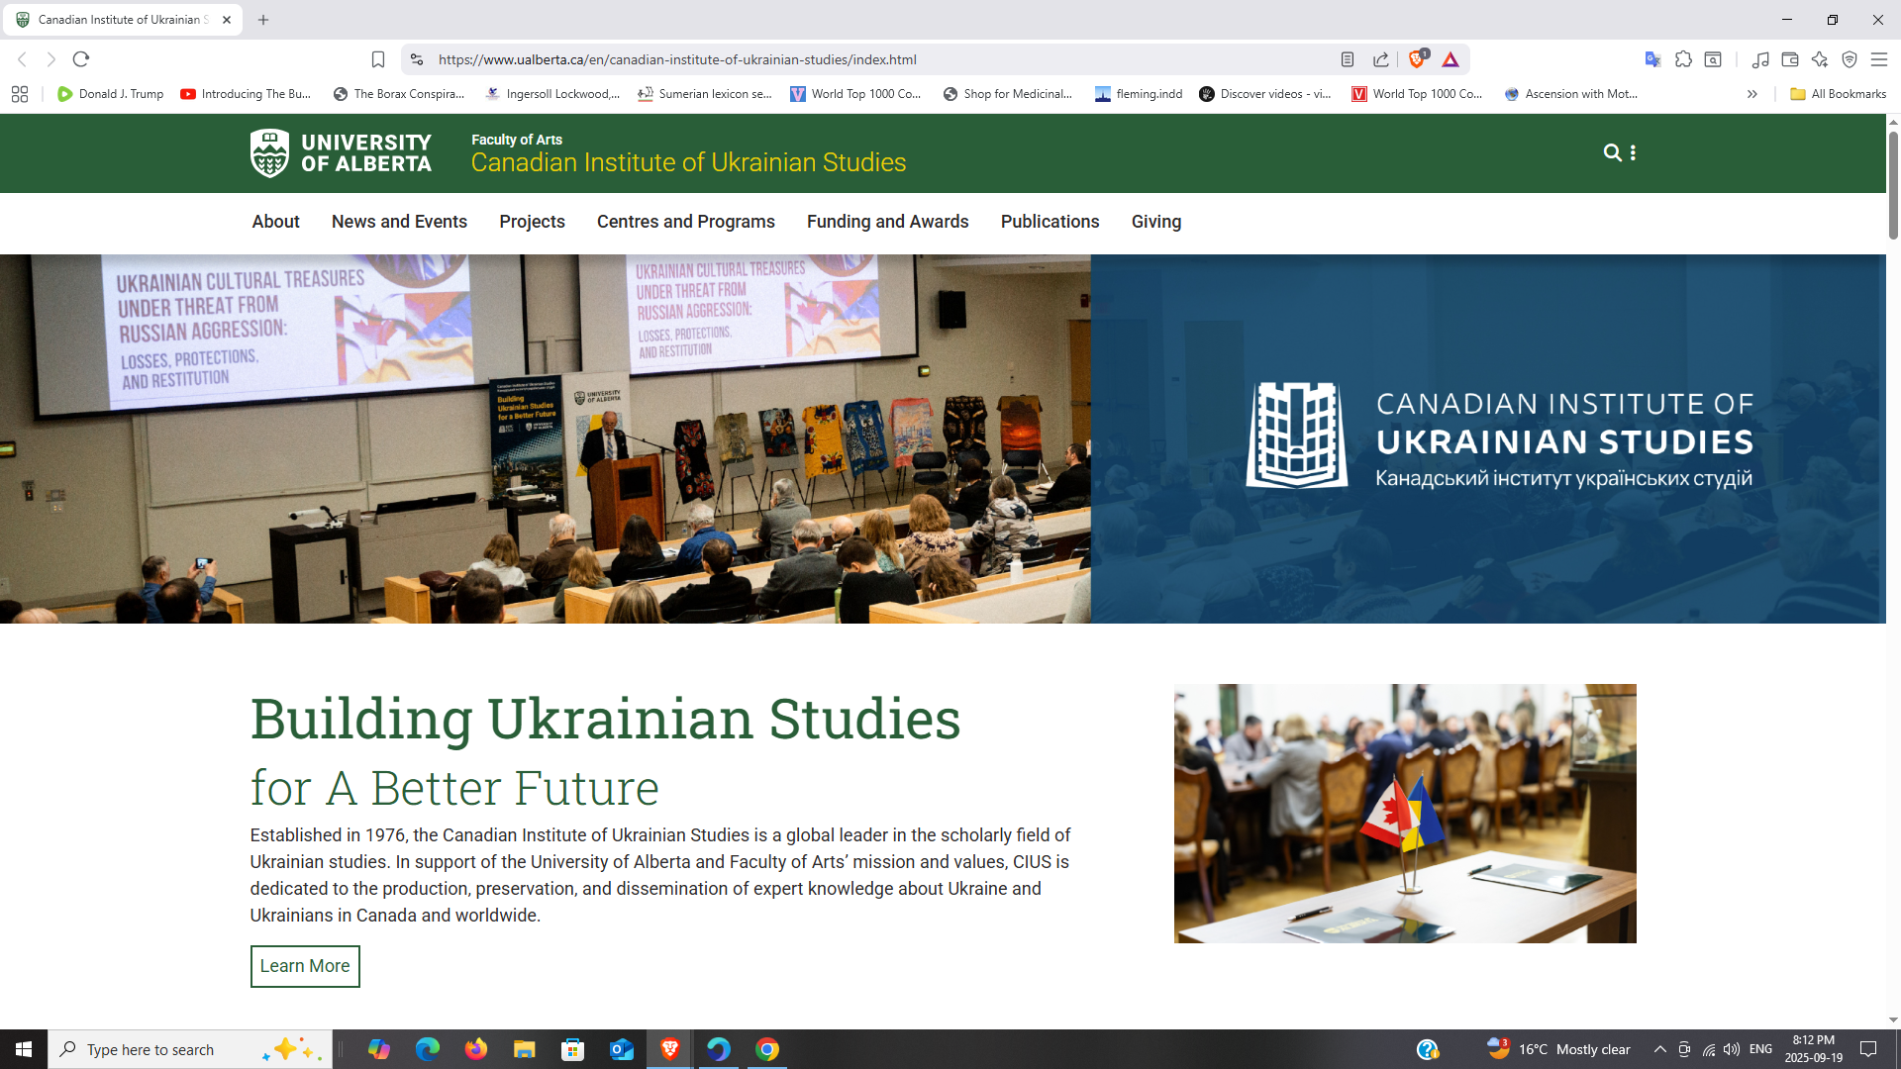
Task: Click the page vertical scrollbar thumb
Action: 1893,184
